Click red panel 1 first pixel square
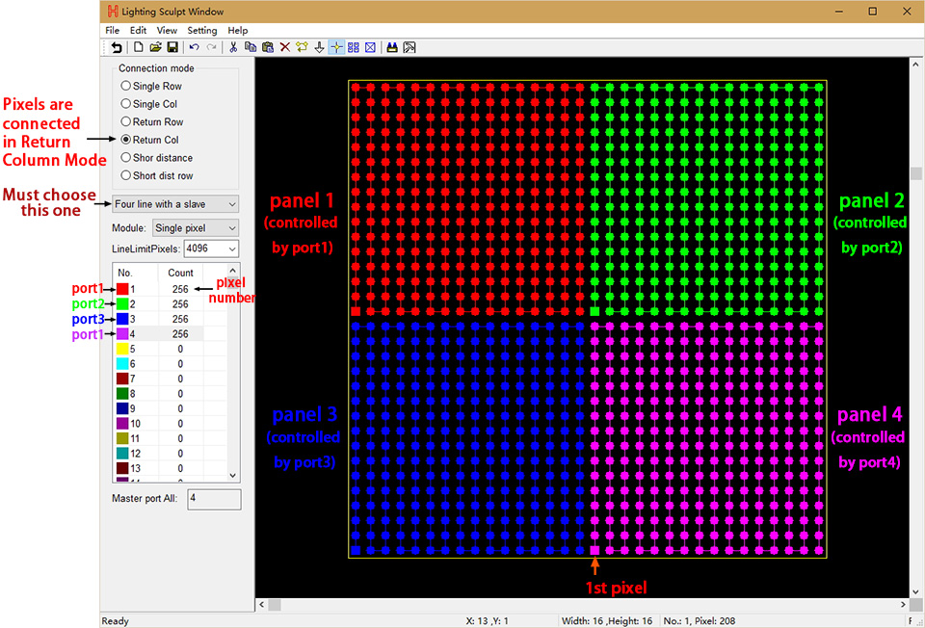Image resolution: width=925 pixels, height=628 pixels. [356, 311]
